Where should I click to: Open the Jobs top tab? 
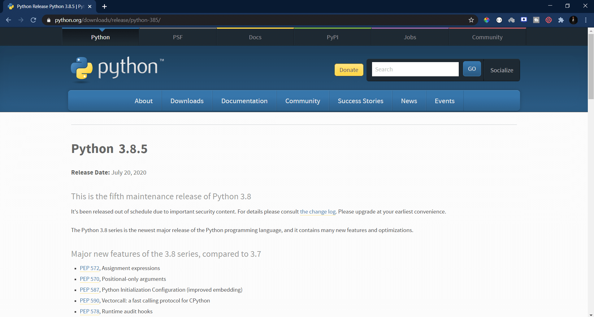click(410, 37)
